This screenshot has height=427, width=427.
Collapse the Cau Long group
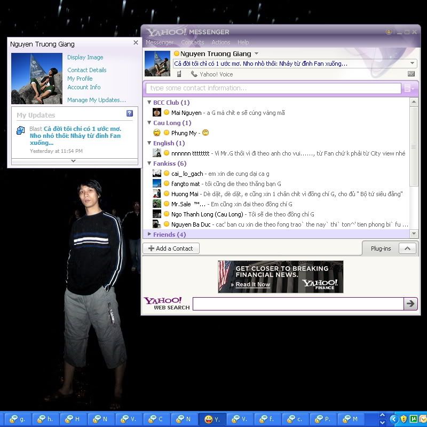point(149,123)
